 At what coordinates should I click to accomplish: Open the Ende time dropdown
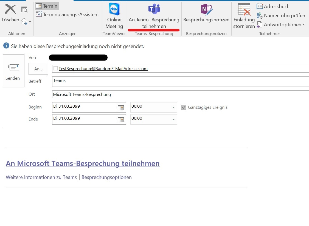tap(173, 119)
